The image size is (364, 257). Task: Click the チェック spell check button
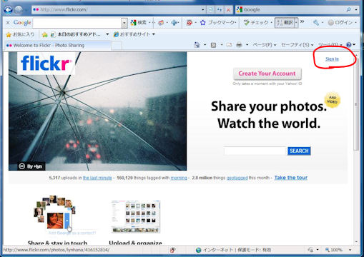pos(256,23)
